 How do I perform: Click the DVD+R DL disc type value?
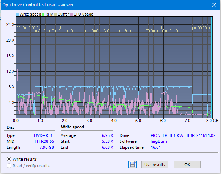click(44, 135)
